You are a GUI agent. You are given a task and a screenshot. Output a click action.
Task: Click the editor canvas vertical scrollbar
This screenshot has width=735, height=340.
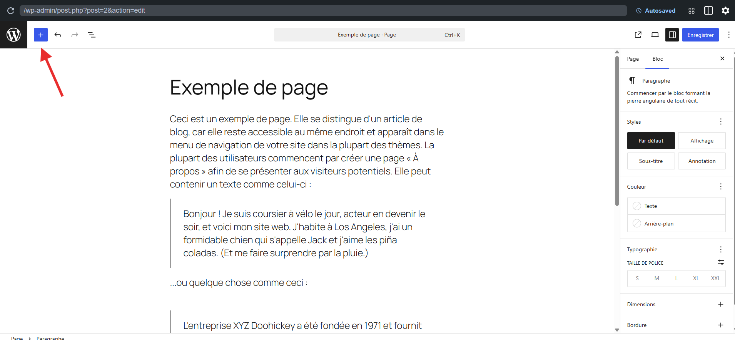pos(617,131)
